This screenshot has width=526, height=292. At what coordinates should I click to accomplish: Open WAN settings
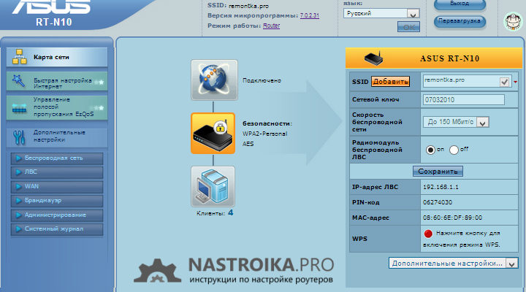click(57, 186)
